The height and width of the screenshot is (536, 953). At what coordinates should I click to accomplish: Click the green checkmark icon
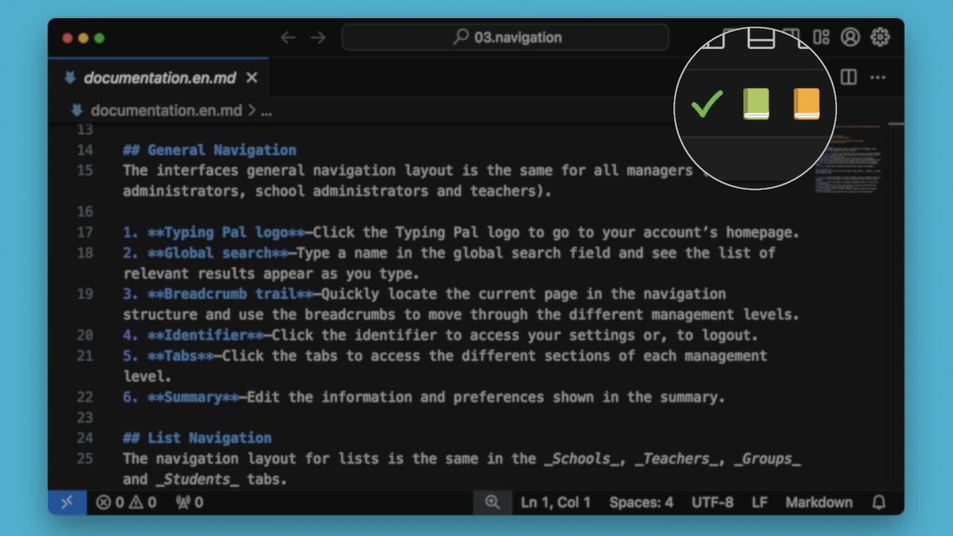707,105
